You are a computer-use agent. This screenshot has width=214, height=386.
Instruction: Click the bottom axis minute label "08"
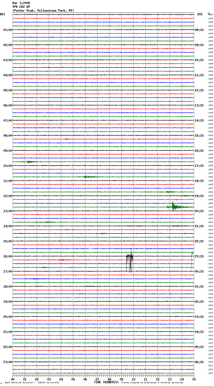109,379
